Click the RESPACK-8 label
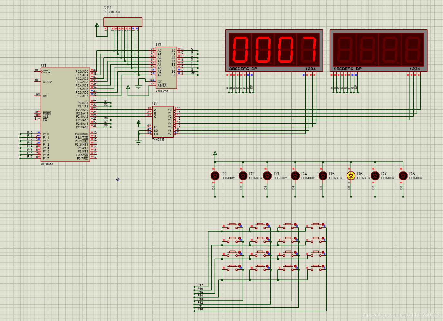The image size is (443, 321). [x=112, y=12]
